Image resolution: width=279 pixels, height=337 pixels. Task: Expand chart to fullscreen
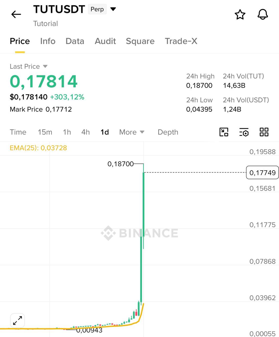17,320
